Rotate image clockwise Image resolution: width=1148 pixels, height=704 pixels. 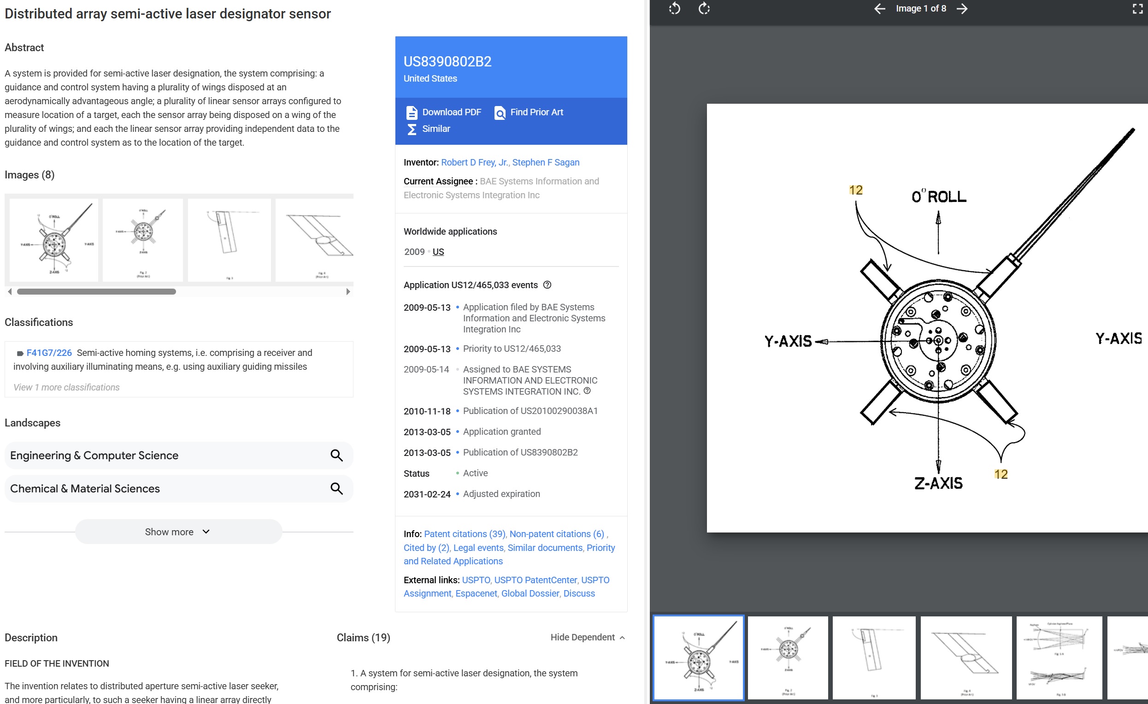pos(704,8)
